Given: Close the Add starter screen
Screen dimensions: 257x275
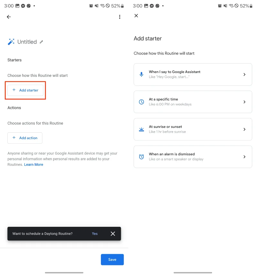Looking at the screenshot, I should [x=136, y=15].
